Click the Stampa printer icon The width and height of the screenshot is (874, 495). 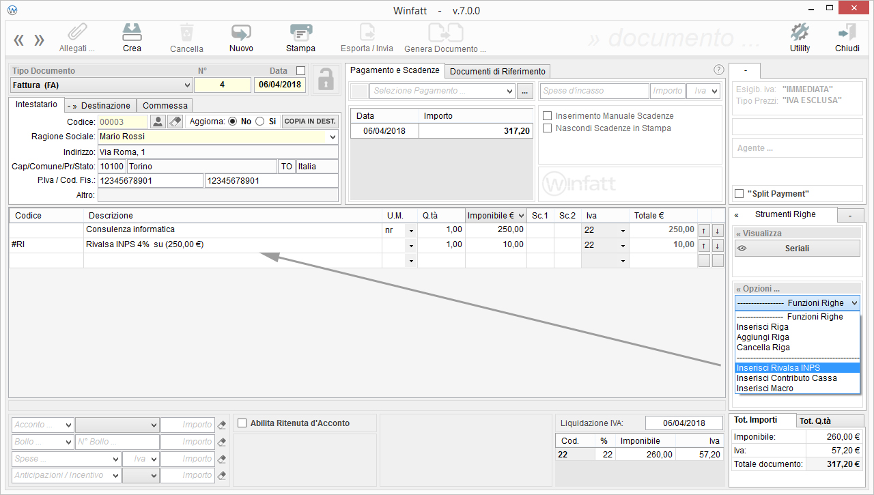pos(300,33)
